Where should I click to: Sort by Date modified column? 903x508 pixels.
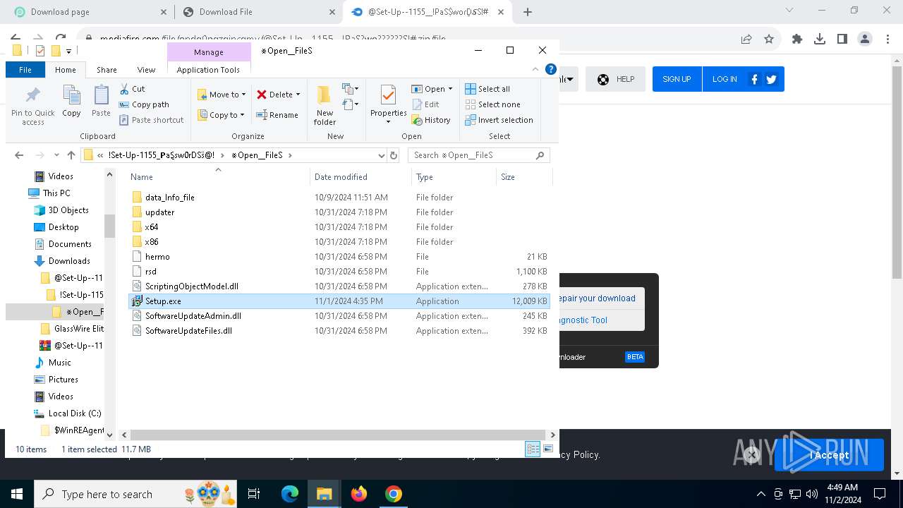coord(360,177)
